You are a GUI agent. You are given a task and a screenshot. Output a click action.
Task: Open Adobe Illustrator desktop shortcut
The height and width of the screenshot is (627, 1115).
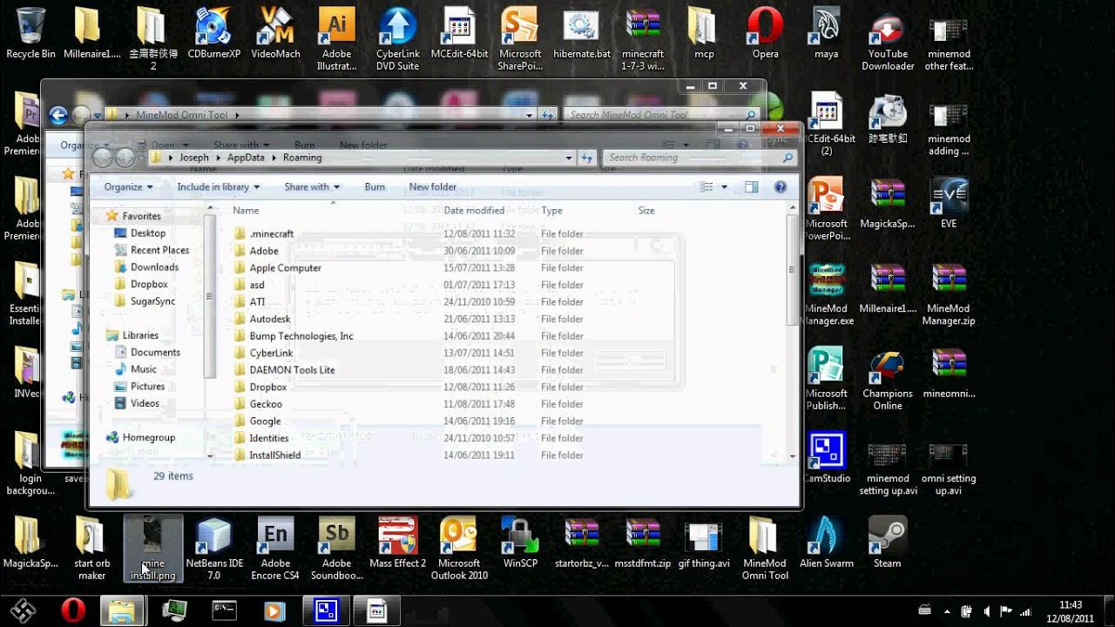tap(337, 39)
